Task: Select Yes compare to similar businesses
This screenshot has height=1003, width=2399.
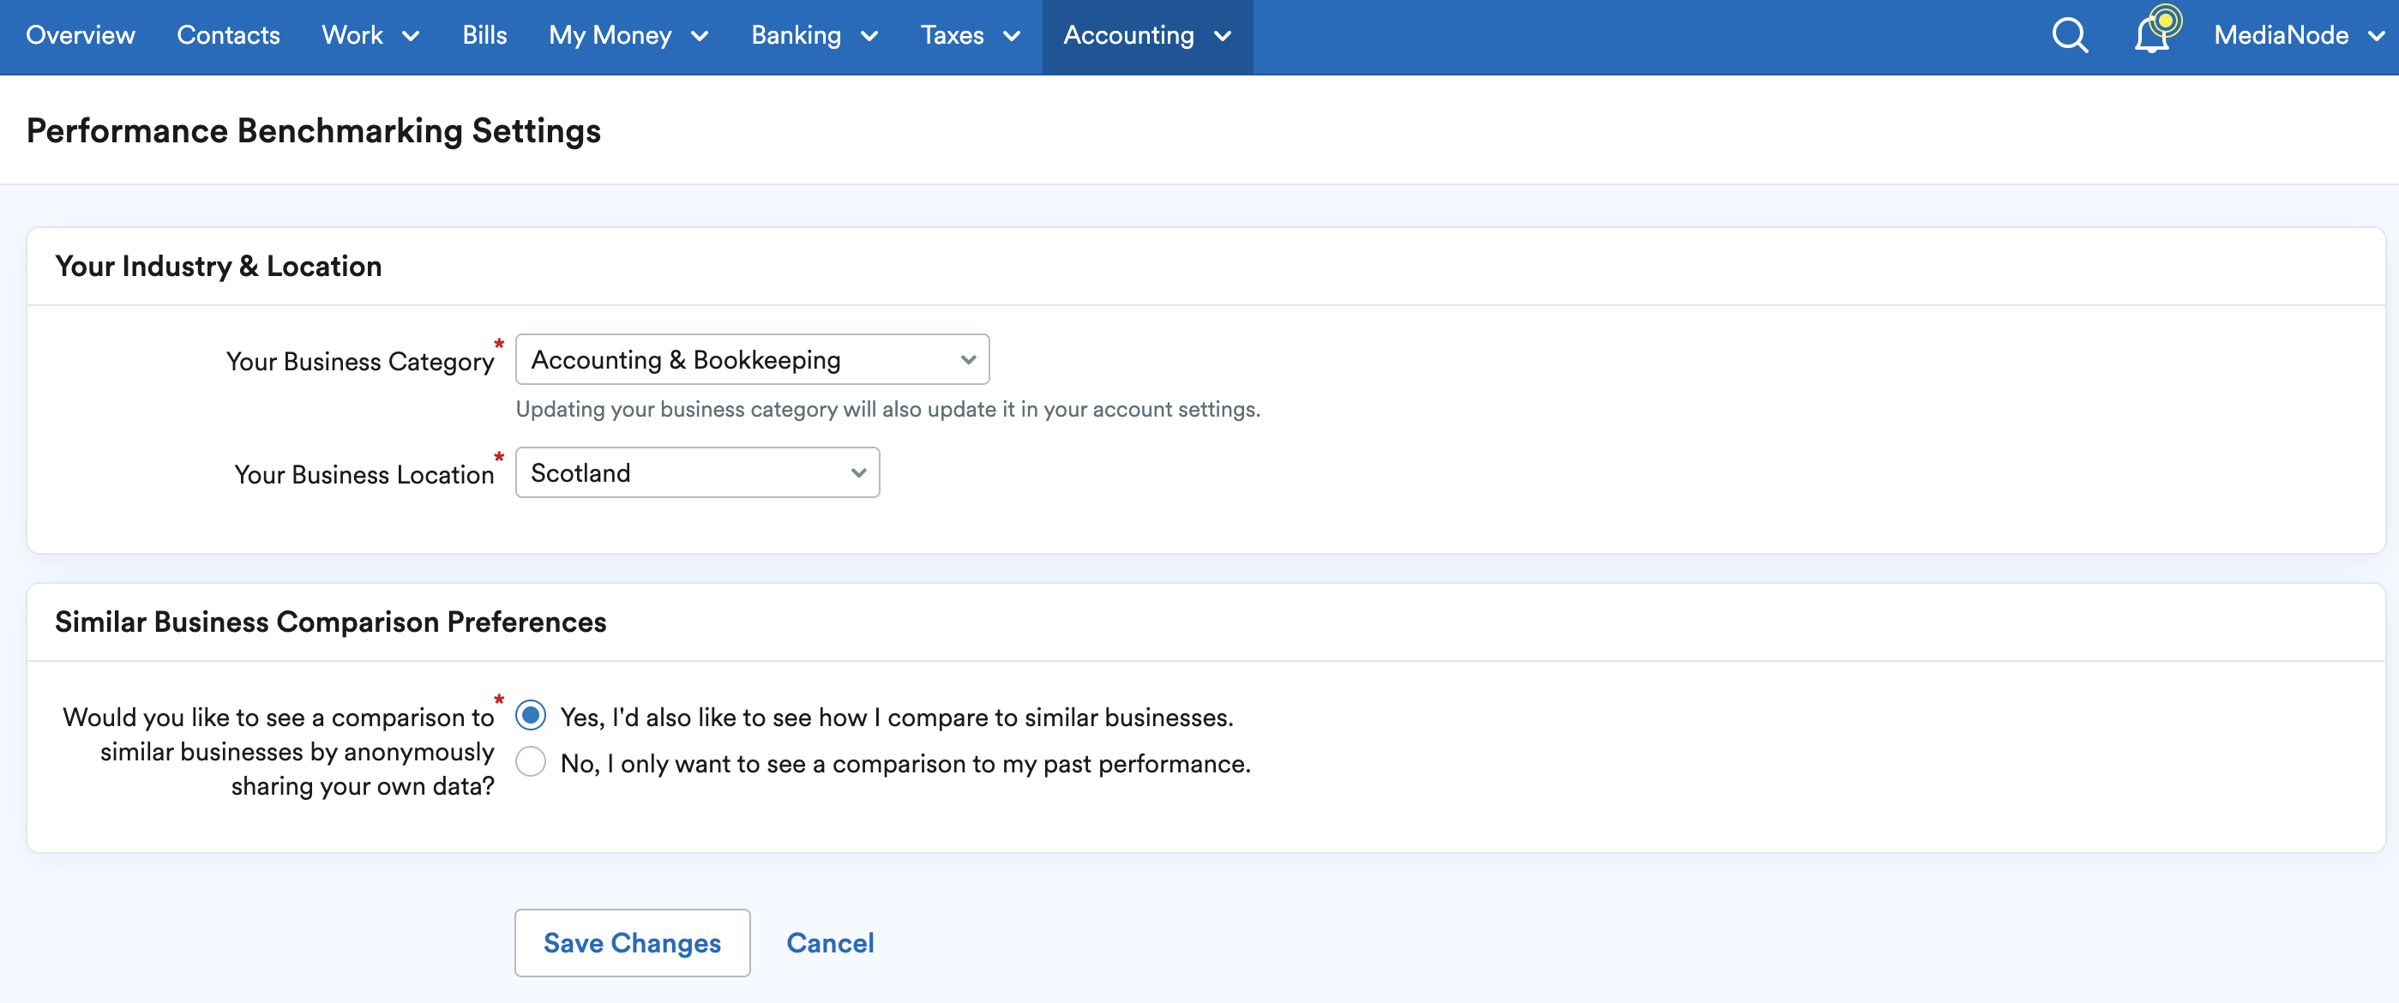Action: point(531,715)
